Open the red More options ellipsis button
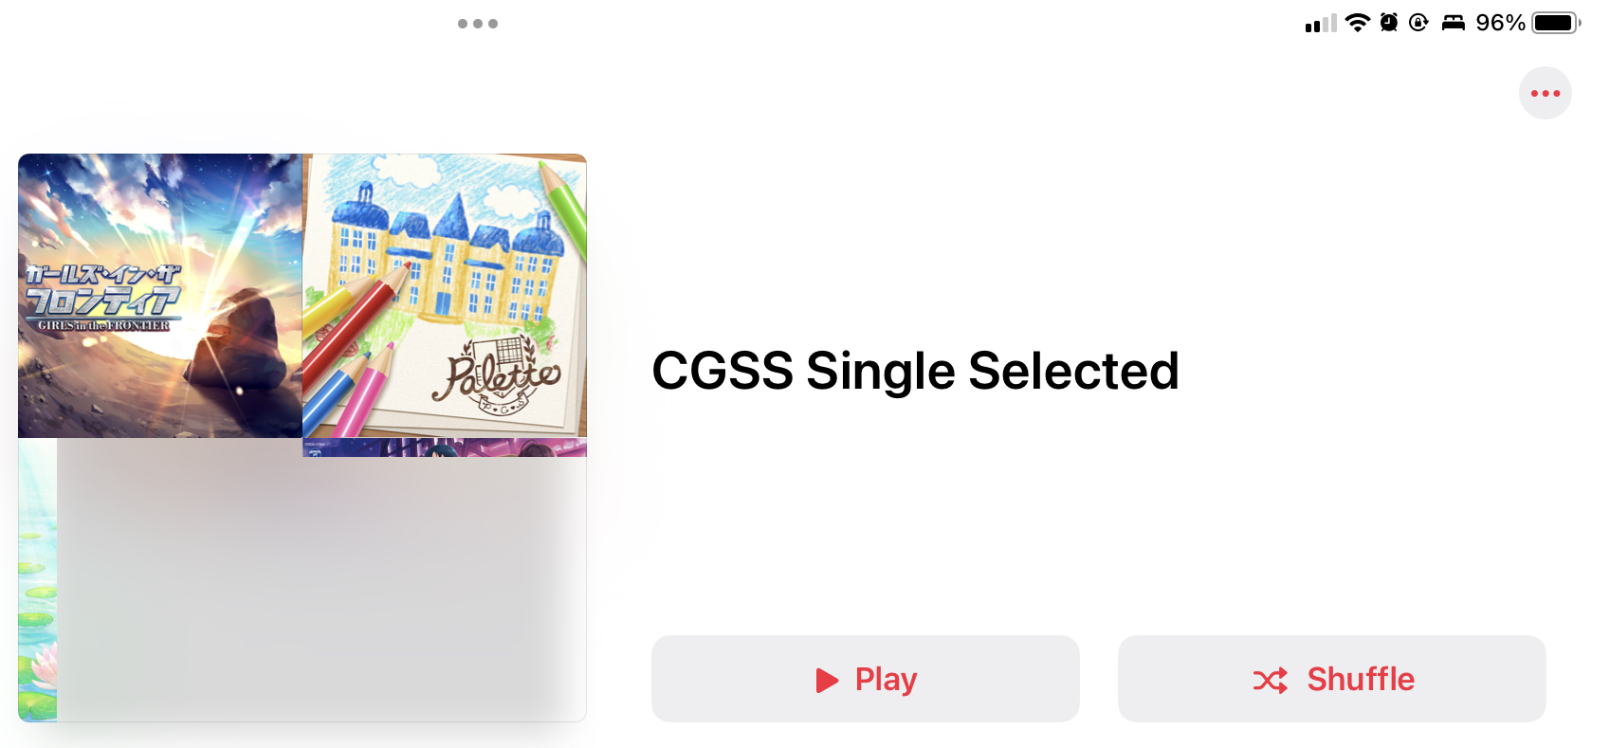 point(1545,93)
